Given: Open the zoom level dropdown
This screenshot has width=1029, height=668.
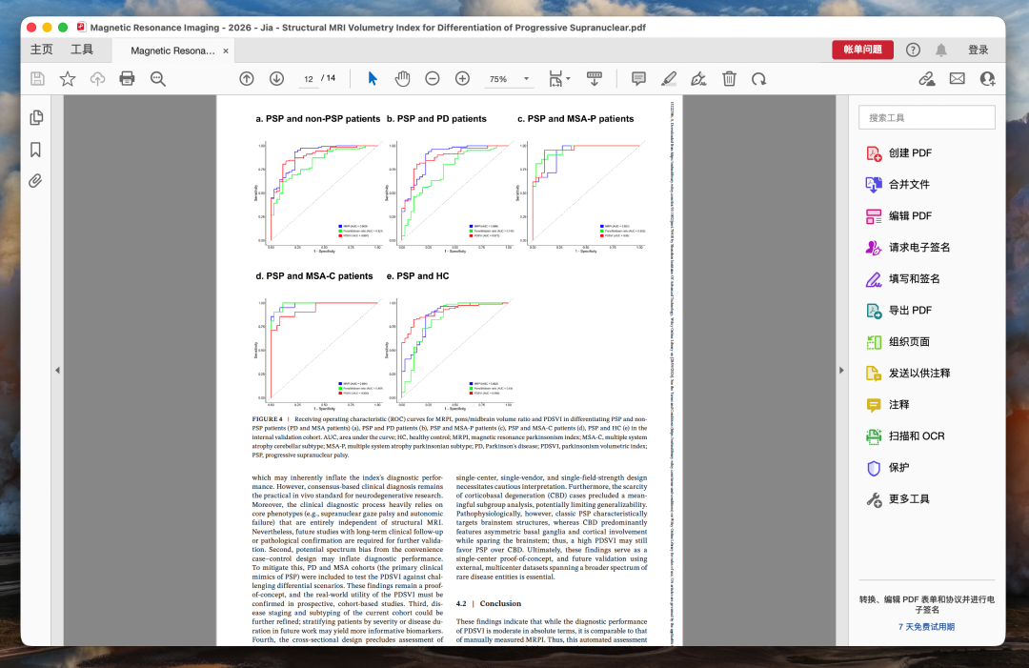Looking at the screenshot, I should [x=526, y=79].
